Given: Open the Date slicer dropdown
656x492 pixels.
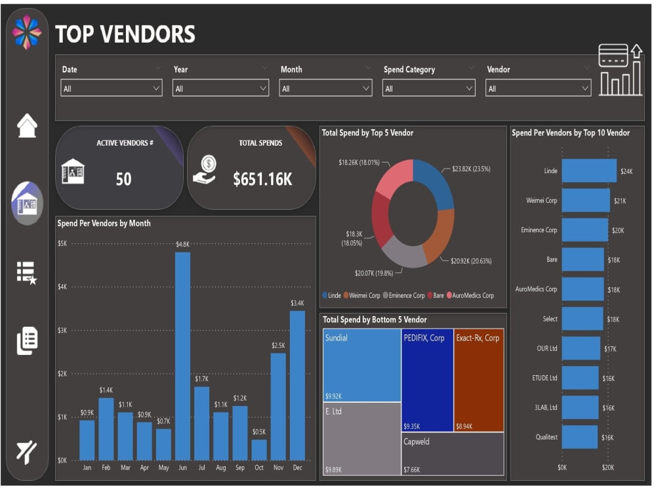Looking at the screenshot, I should click(x=156, y=87).
